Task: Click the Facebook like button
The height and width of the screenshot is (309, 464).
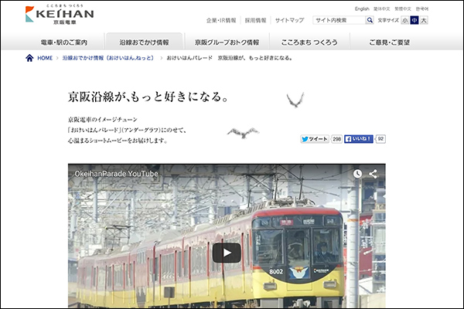Action: [359, 139]
